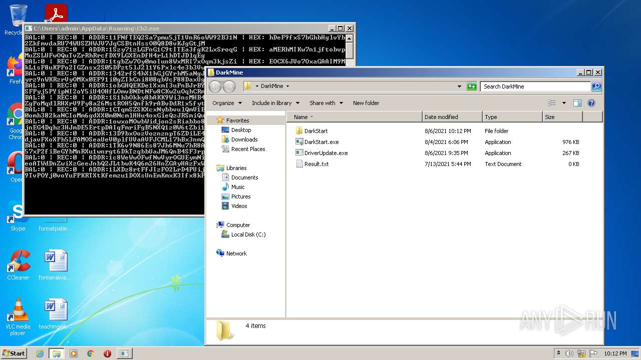The height and width of the screenshot is (360, 641).
Task: Click the taskbar clock showing 10:12 PM
Action: point(615,353)
